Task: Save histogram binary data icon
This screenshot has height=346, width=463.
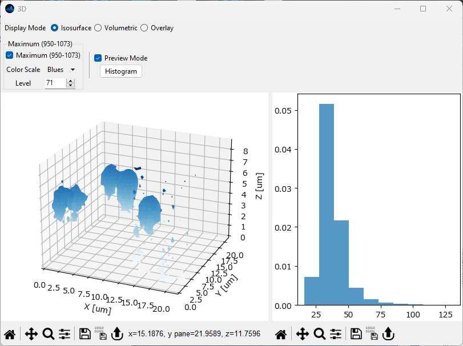Action: [373, 334]
